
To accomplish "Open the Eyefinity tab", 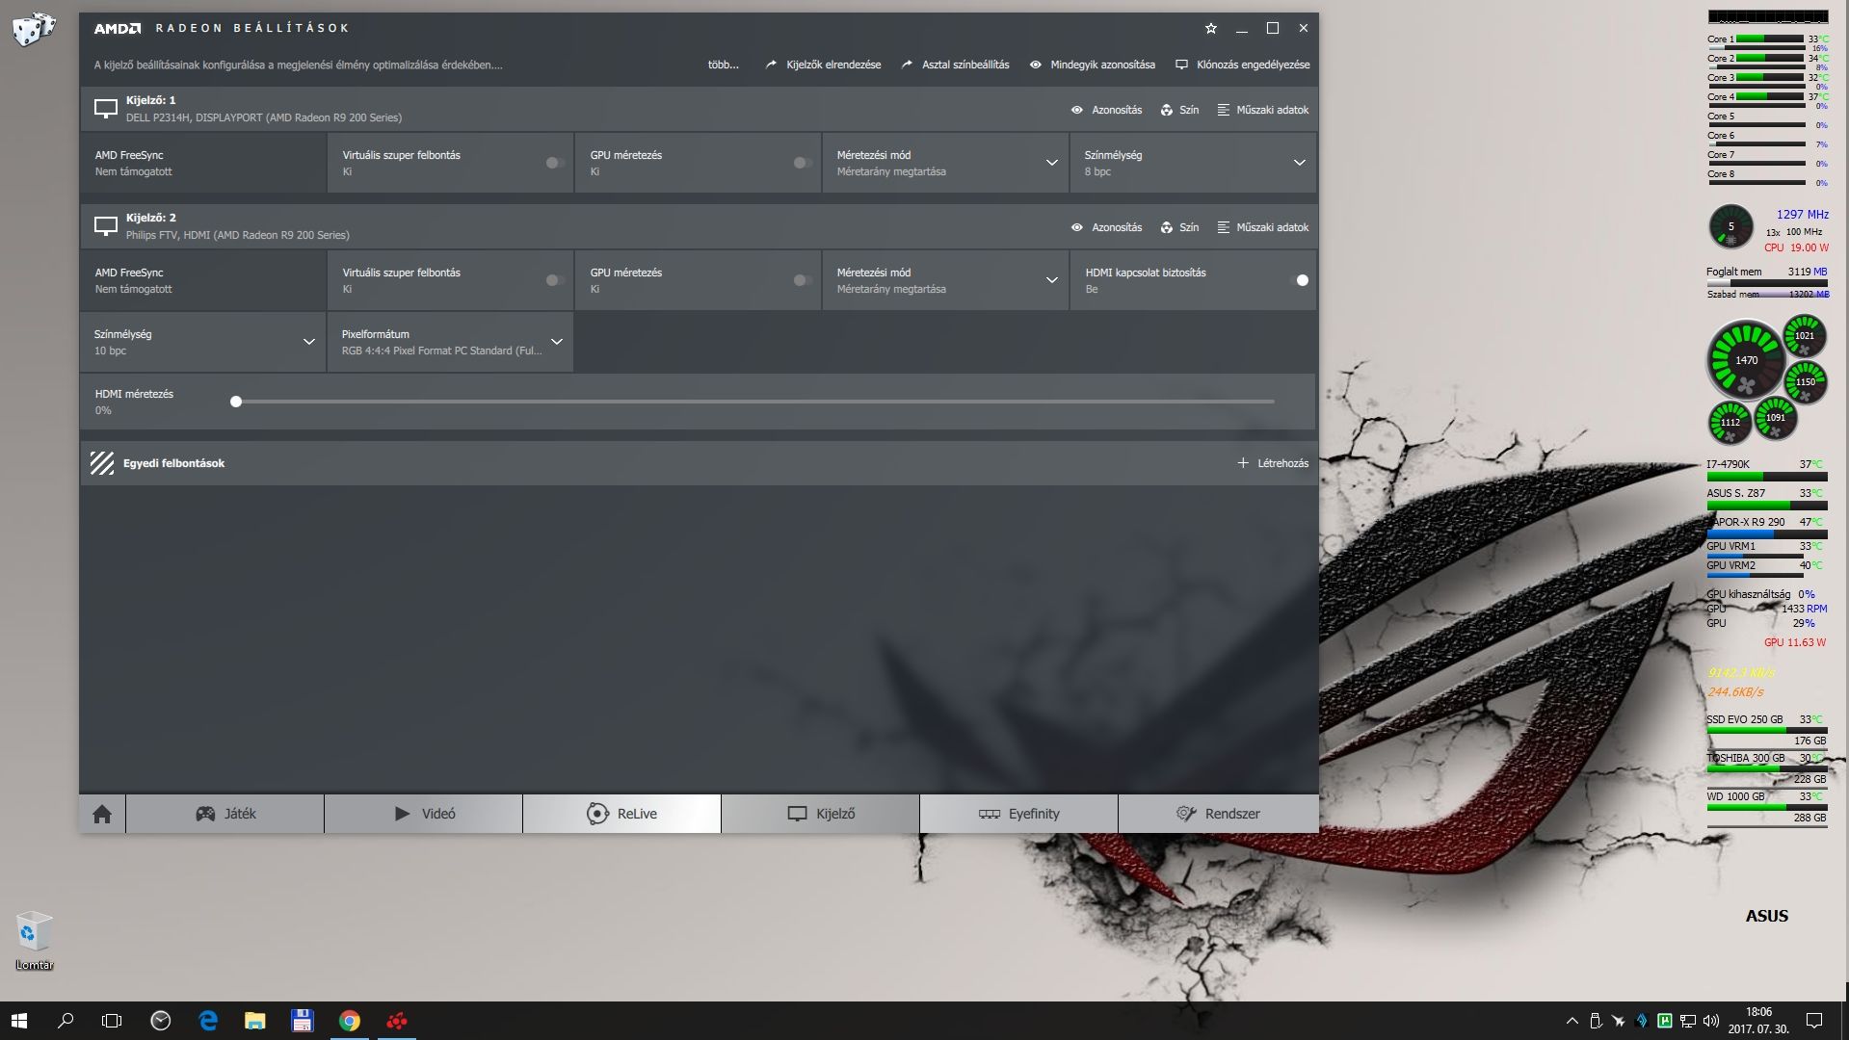I will (x=1019, y=814).
